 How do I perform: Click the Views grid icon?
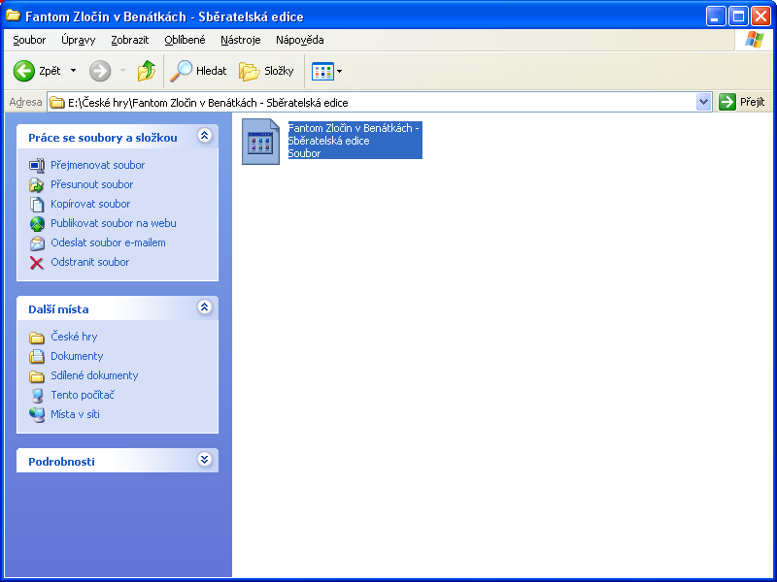tap(322, 71)
